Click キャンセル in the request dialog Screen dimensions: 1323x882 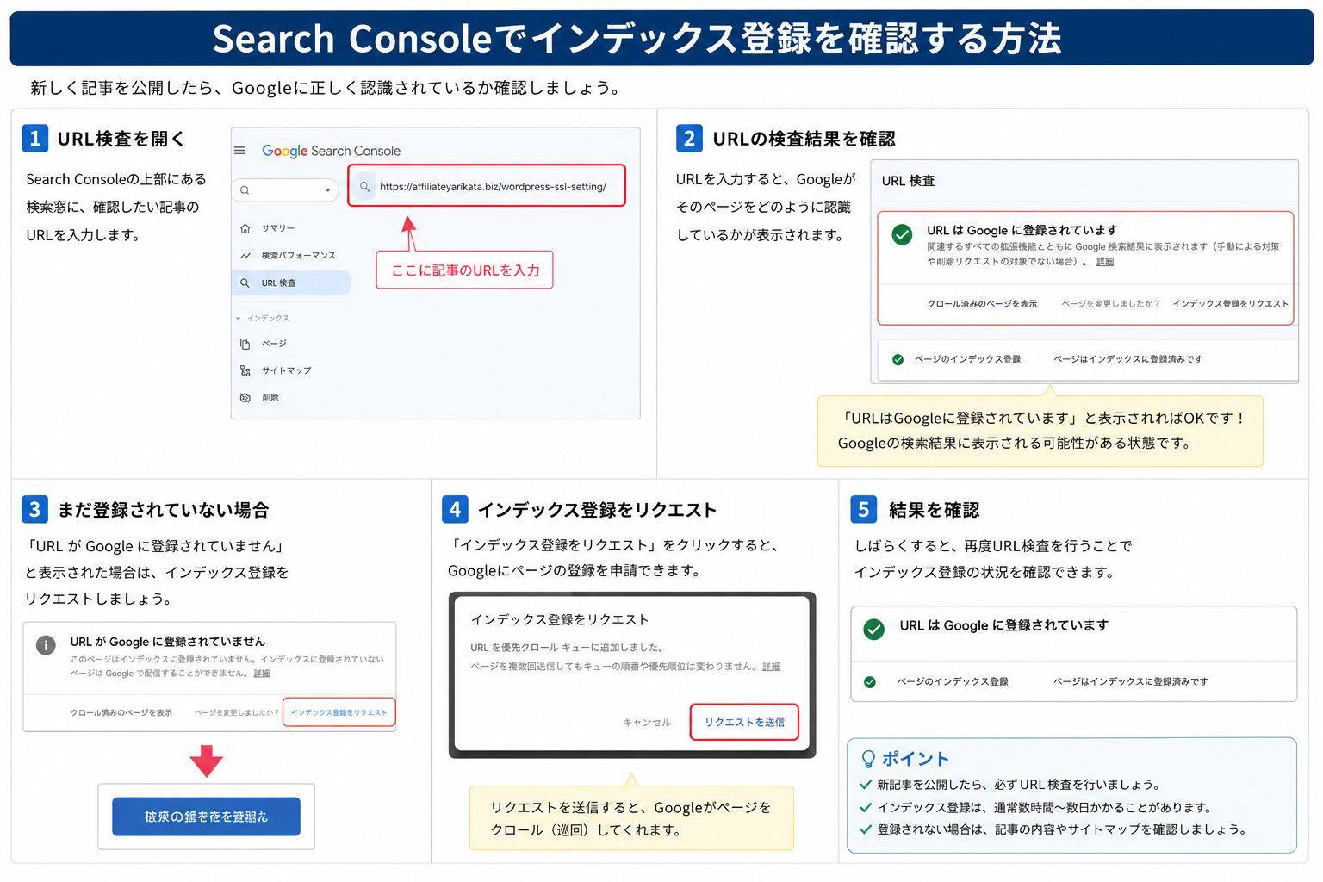coord(647,723)
